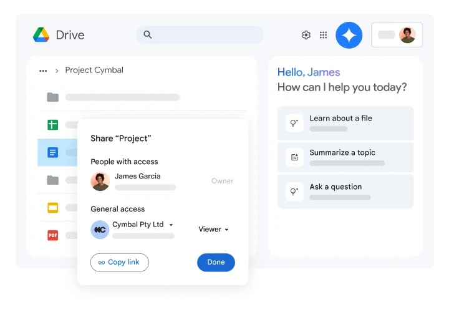This screenshot has height=312, width=449.
Task: Open the Viewer role dropdown
Action: click(214, 229)
